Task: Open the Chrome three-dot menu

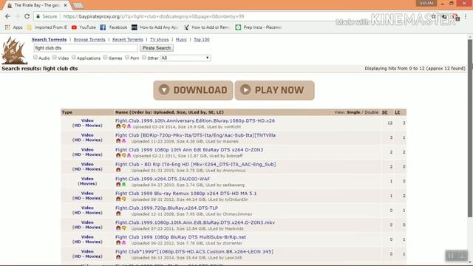Action: [x=466, y=16]
